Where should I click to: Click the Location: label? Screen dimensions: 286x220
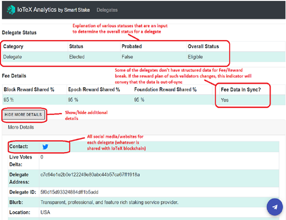tap(20, 213)
